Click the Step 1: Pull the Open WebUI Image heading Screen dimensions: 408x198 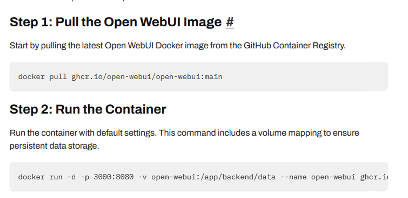click(115, 22)
